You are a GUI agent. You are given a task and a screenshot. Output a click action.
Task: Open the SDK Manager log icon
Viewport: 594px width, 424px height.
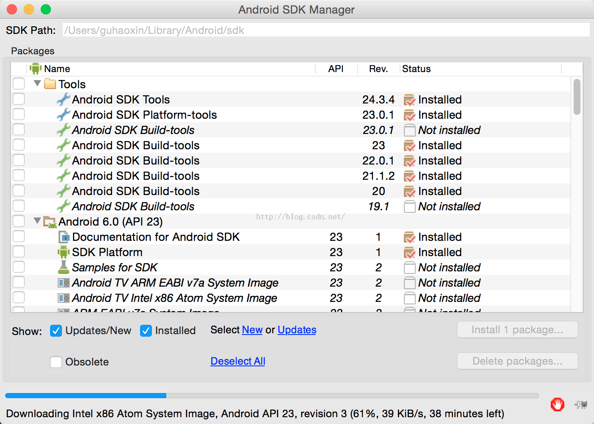[x=581, y=404]
